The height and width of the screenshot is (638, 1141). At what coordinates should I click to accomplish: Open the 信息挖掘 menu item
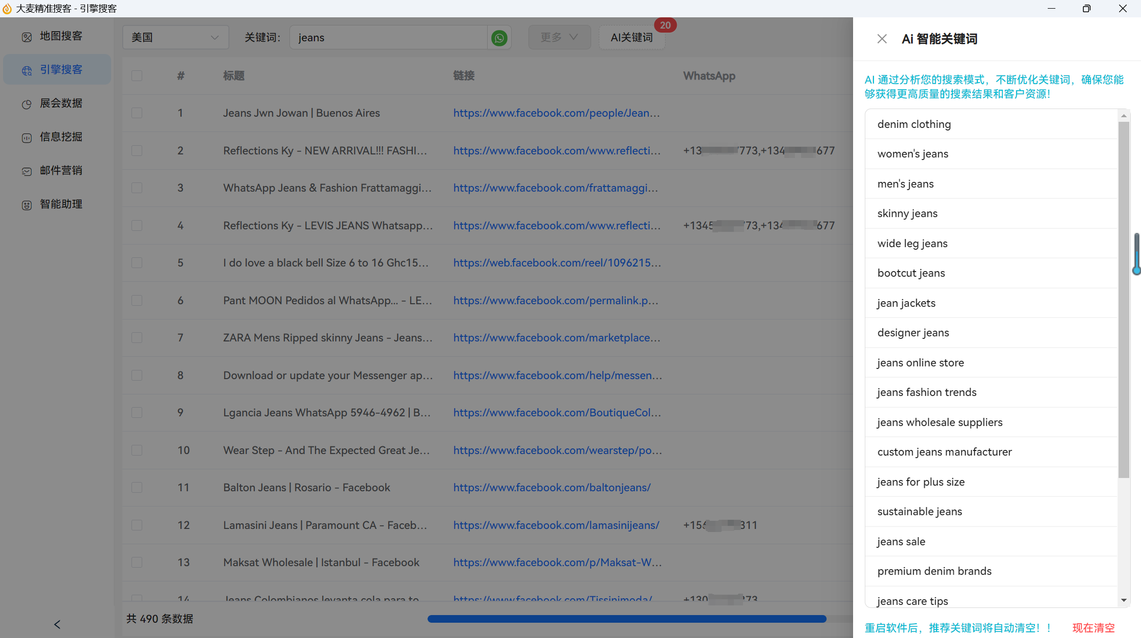(x=57, y=137)
